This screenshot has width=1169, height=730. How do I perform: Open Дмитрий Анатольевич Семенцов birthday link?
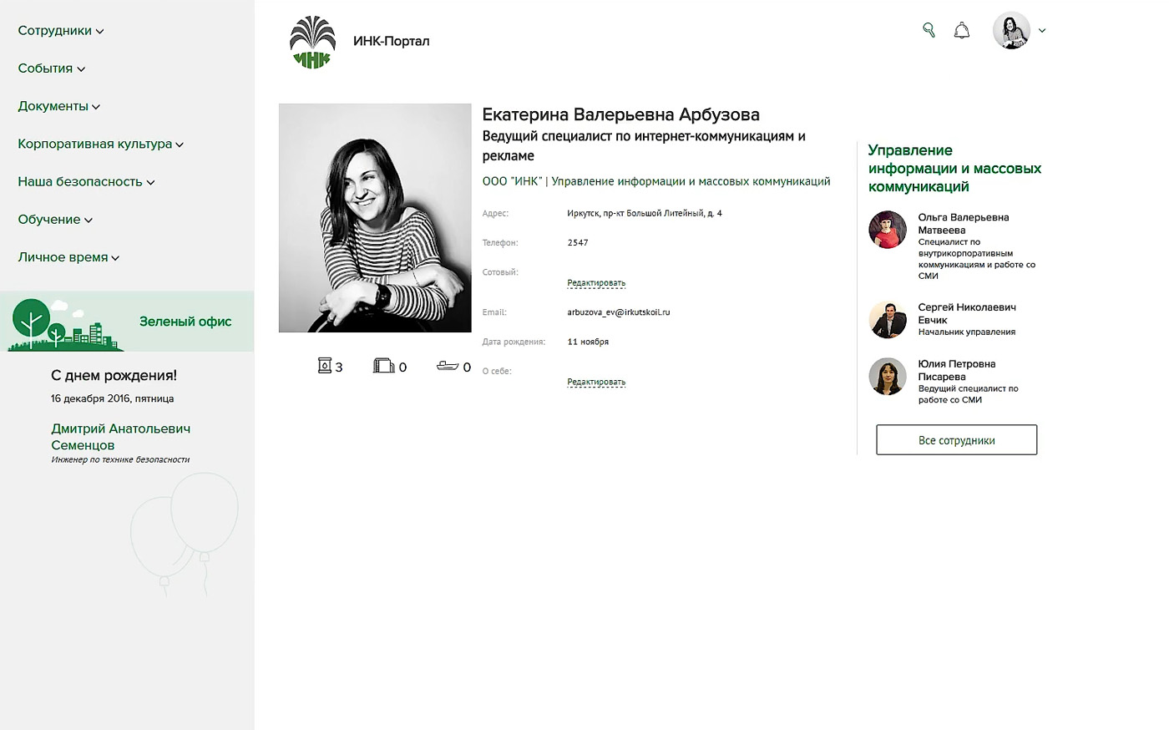pyautogui.click(x=120, y=437)
